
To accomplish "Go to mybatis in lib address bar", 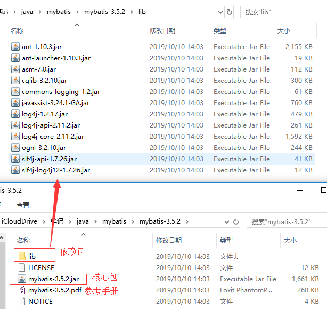I will (x=59, y=12).
